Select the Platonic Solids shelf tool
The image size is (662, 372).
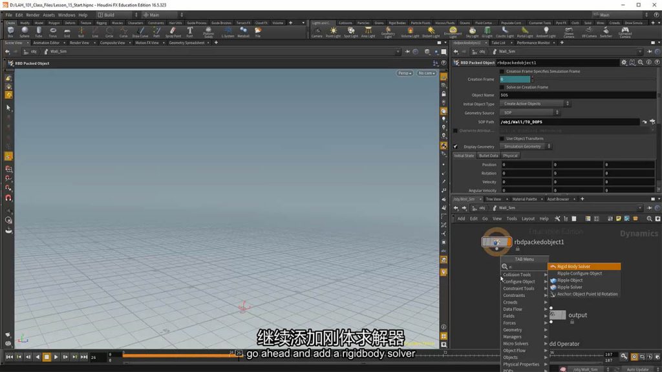pyautogui.click(x=208, y=32)
